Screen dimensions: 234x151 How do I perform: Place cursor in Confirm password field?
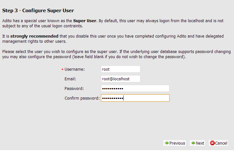pos(135,98)
